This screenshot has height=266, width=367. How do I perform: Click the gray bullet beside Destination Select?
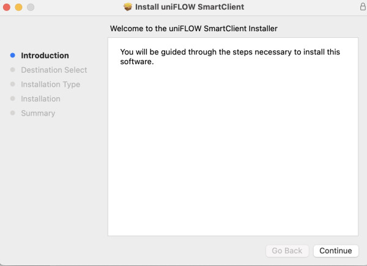(13, 70)
